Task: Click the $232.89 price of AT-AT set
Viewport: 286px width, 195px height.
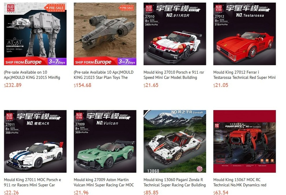Action: tap(13, 85)
